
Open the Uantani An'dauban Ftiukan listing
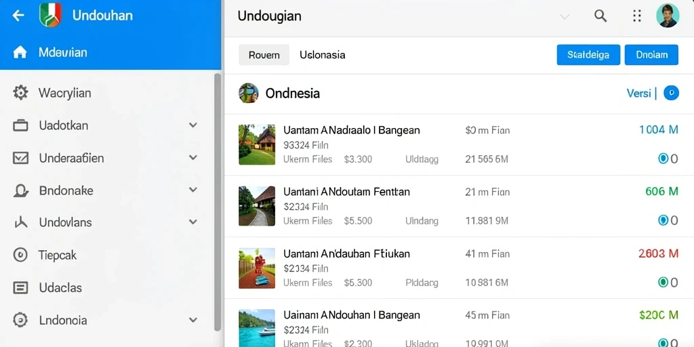(x=346, y=253)
